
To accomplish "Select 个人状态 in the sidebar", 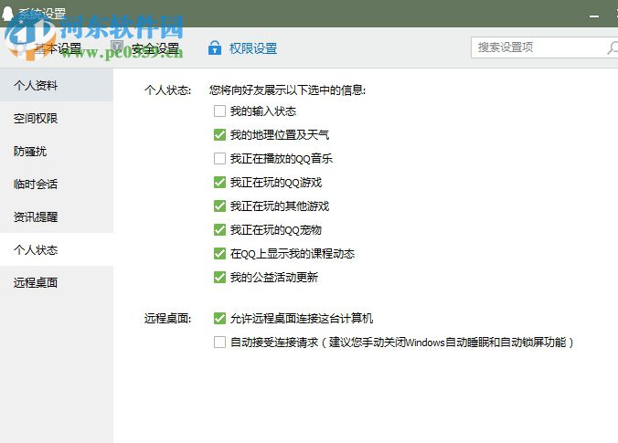I will [57, 249].
